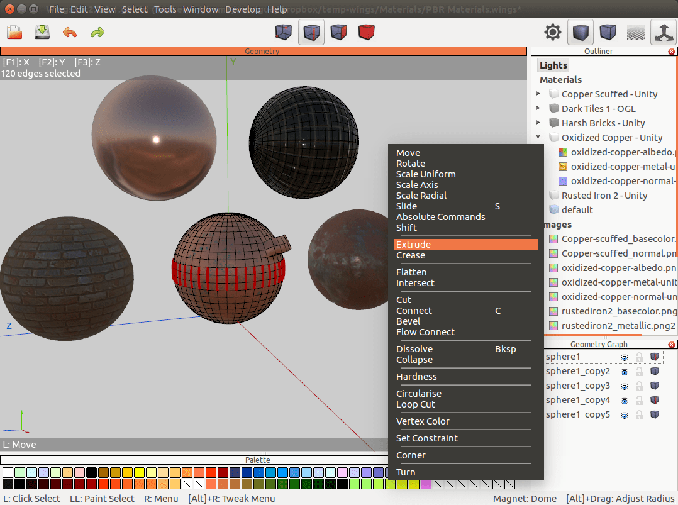The height and width of the screenshot is (505, 678).
Task: Pick white swatch at Palette start
Action: (x=8, y=472)
